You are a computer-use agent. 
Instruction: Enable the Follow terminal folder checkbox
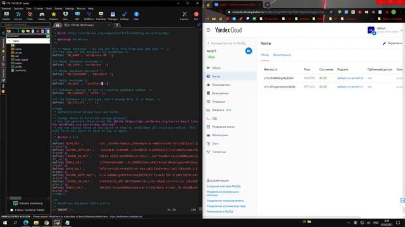[x=11, y=210]
